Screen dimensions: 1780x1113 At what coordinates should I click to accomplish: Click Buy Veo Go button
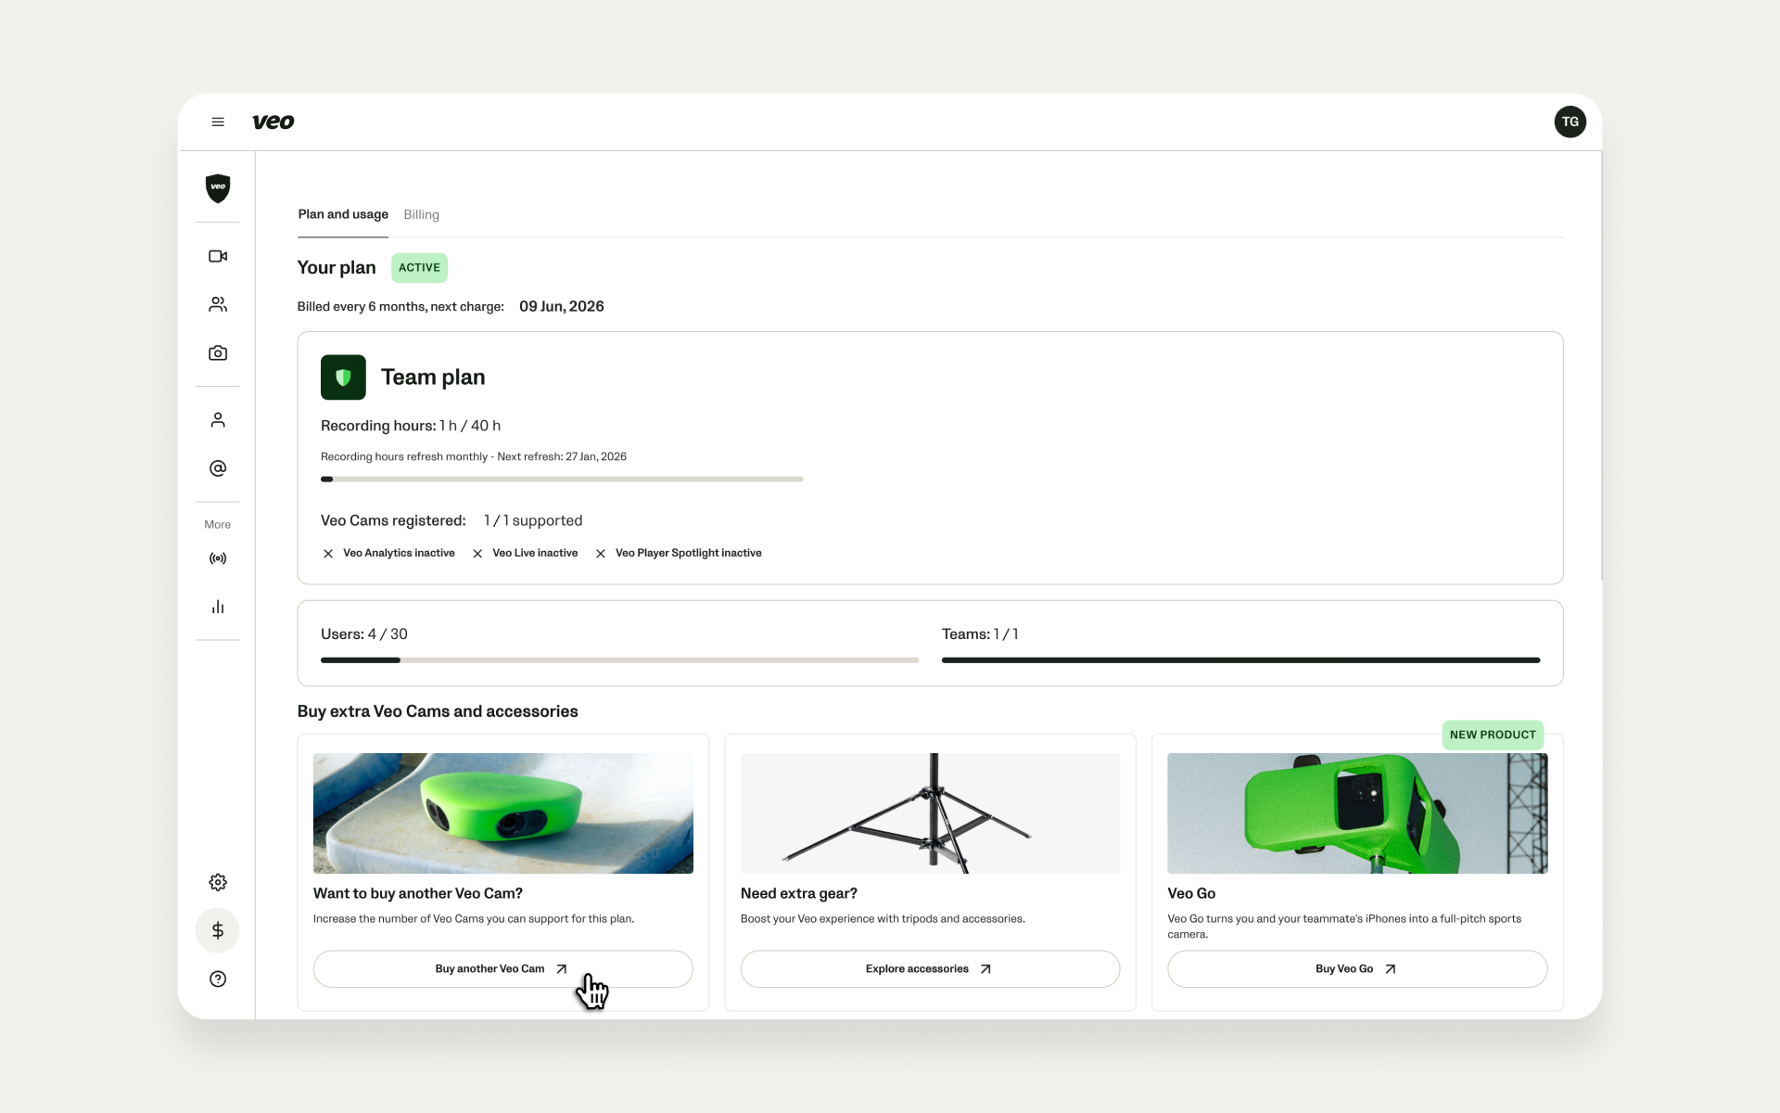(1357, 968)
